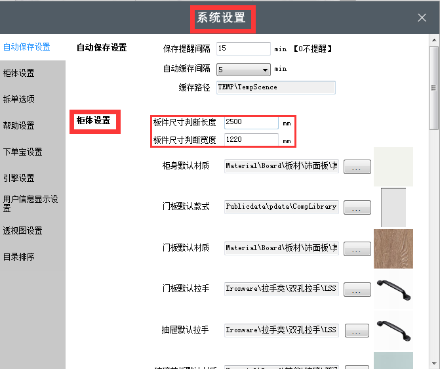The image size is (440, 369).
Task: Open 引擎设置 from the left menu
Action: 19,178
